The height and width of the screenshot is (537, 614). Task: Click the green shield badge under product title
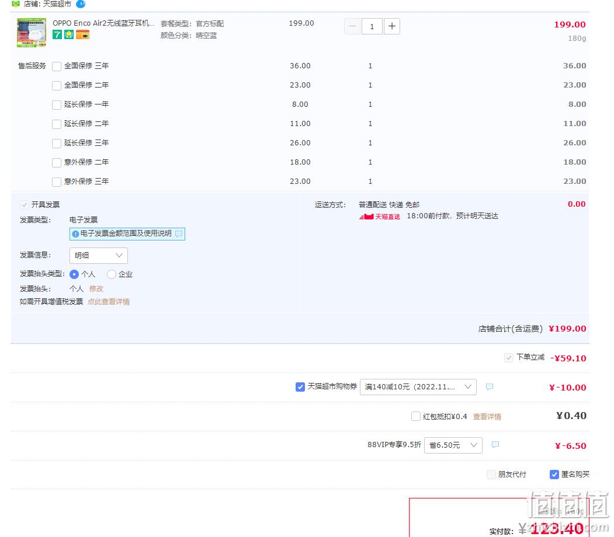click(x=69, y=34)
